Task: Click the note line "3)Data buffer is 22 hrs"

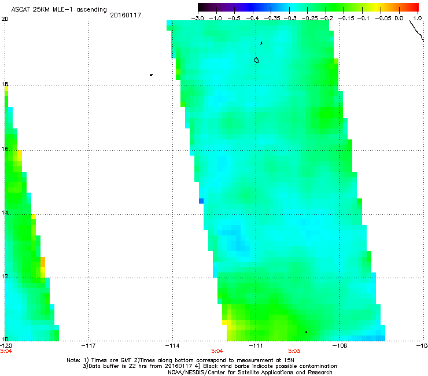Action: (x=209, y=366)
